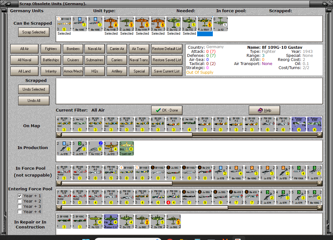Click the He 115C seaplane in production
333x240 pixels.
pyautogui.click(x=95, y=148)
